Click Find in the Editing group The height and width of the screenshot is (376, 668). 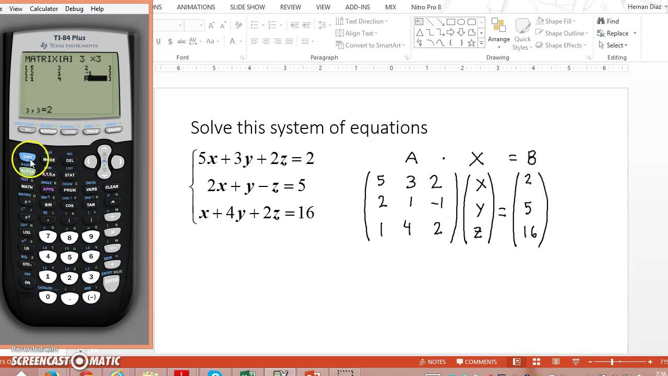[x=608, y=21]
